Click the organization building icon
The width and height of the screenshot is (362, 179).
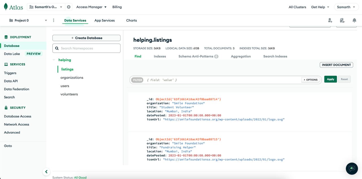coord(31,7)
